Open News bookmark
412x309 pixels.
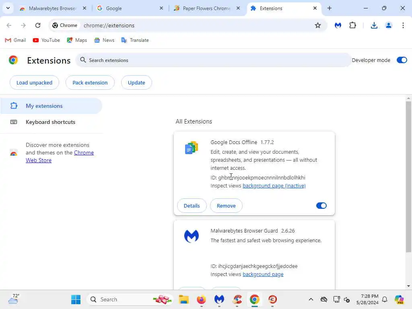pos(104,40)
